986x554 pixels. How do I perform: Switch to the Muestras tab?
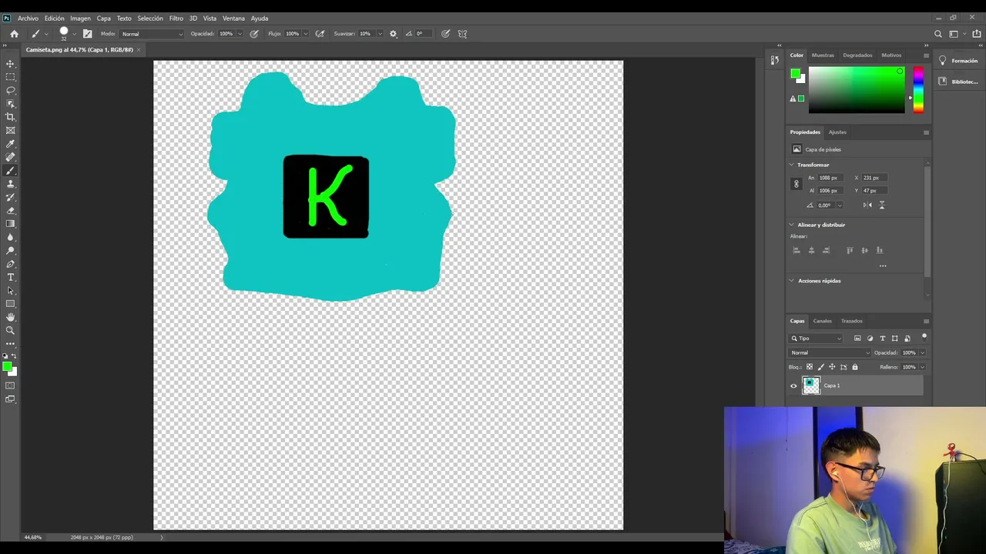pyautogui.click(x=823, y=55)
